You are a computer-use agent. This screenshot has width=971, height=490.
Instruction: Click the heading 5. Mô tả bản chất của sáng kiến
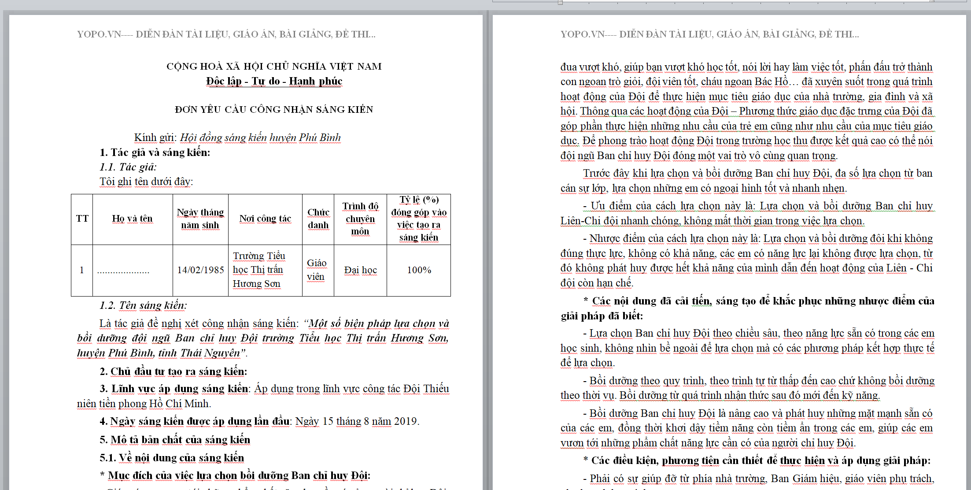click(175, 440)
